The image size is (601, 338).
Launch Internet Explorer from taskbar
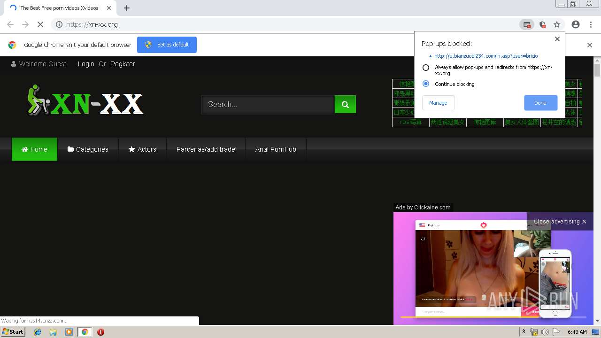38,332
